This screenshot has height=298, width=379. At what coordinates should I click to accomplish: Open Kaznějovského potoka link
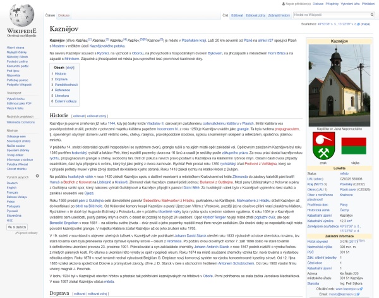(107, 46)
